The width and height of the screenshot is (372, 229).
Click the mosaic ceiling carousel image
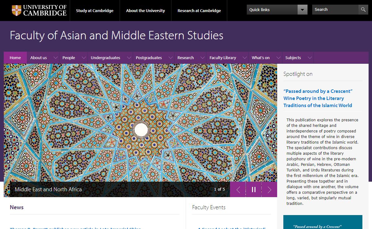click(140, 123)
